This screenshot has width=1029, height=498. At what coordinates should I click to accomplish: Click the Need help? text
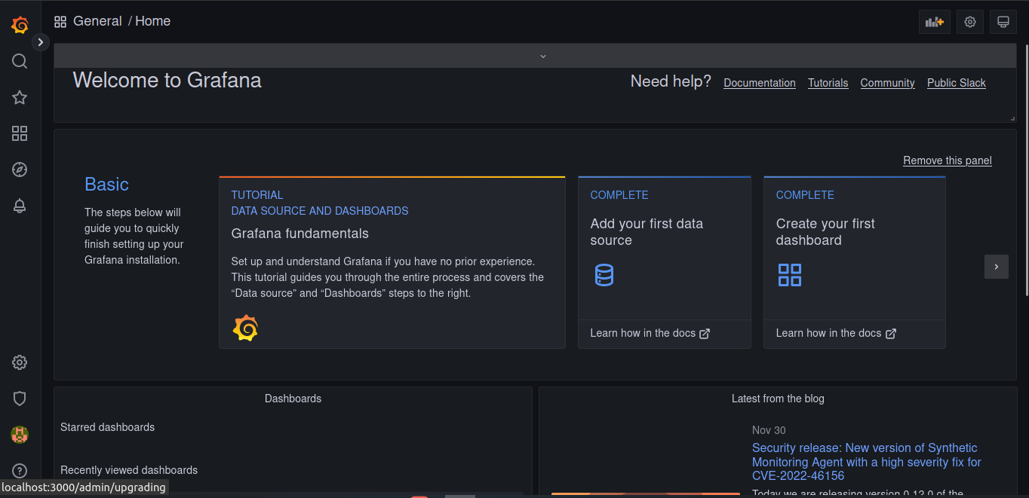coord(671,81)
